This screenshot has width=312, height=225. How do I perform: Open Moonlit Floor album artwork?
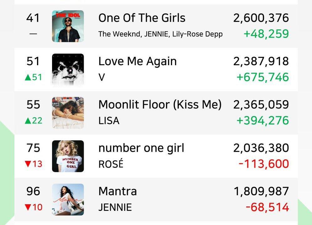tap(68, 113)
